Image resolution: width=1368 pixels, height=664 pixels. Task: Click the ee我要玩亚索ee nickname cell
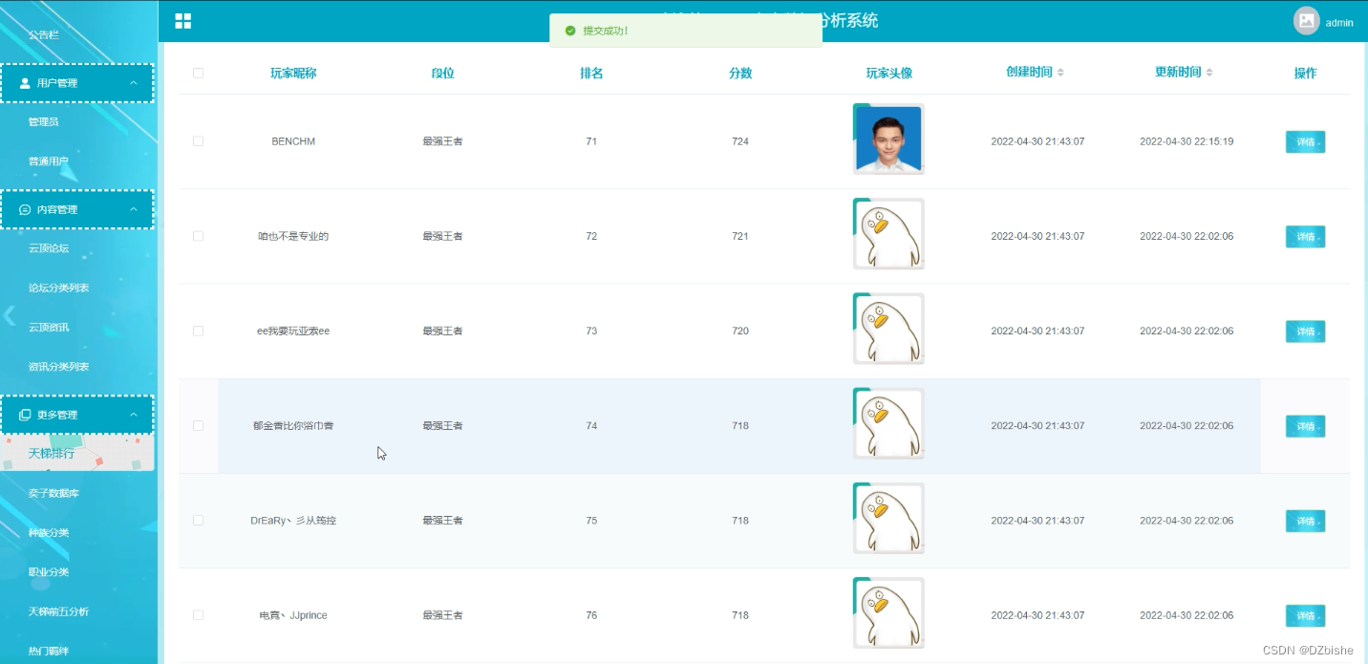[293, 331]
